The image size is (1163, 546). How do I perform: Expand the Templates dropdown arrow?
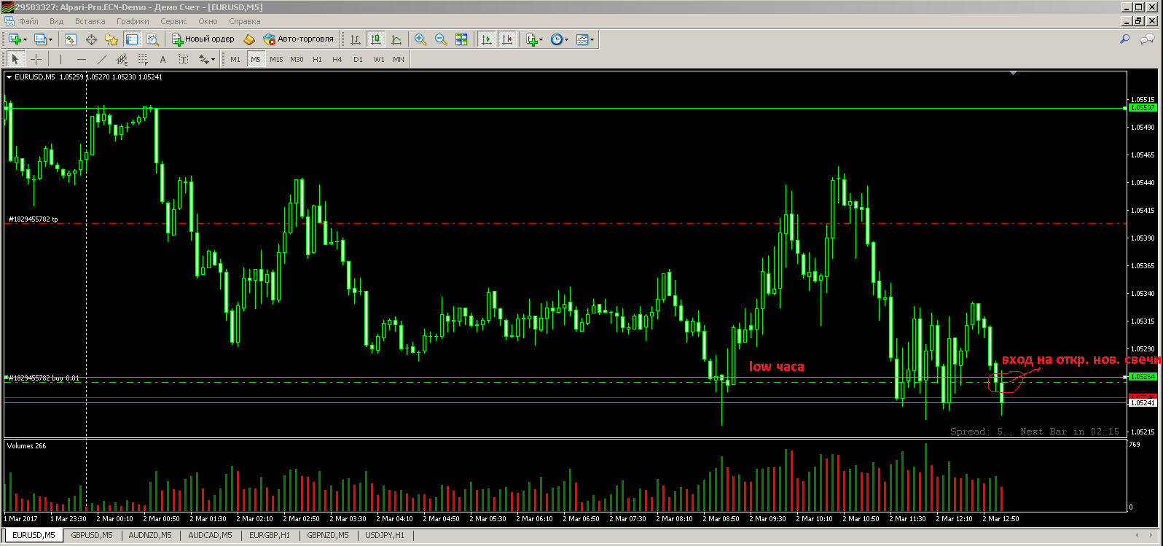[592, 39]
